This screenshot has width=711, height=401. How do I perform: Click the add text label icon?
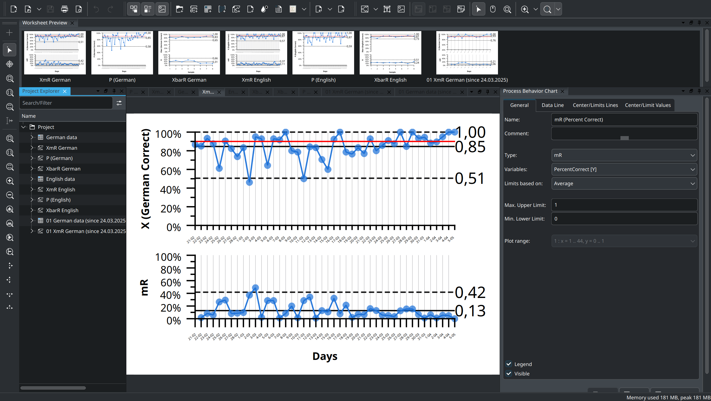pyautogui.click(x=387, y=9)
